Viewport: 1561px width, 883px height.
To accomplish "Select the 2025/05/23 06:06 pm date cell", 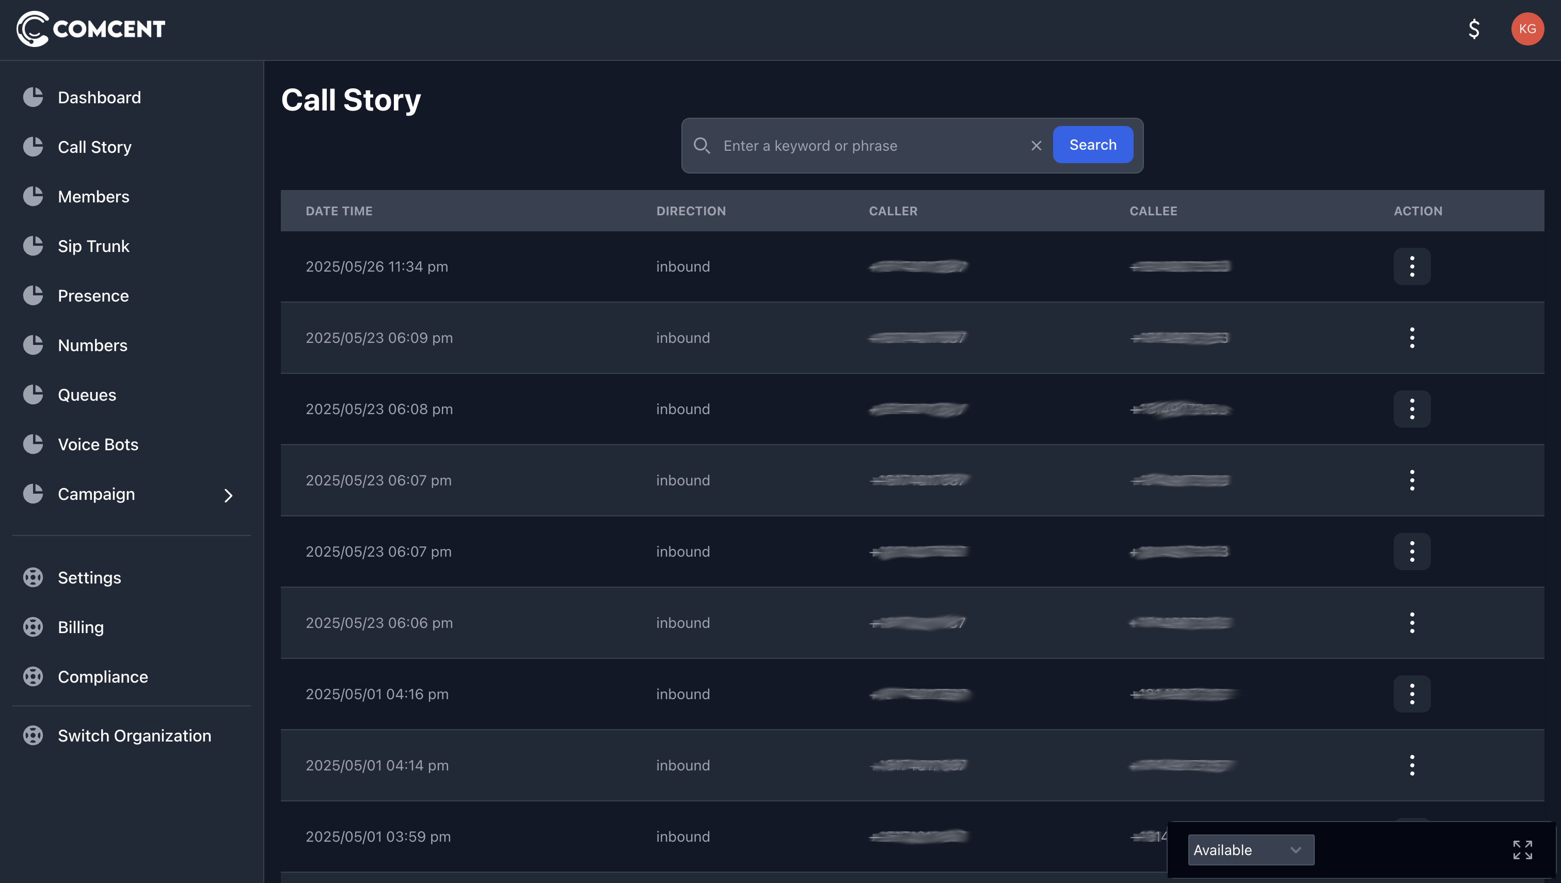I will (379, 623).
